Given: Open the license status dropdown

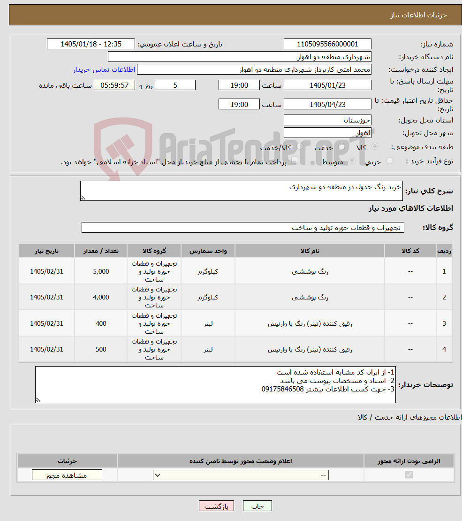Looking at the screenshot, I should click(241, 475).
